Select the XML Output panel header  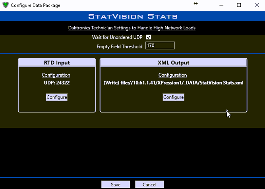pos(173,63)
